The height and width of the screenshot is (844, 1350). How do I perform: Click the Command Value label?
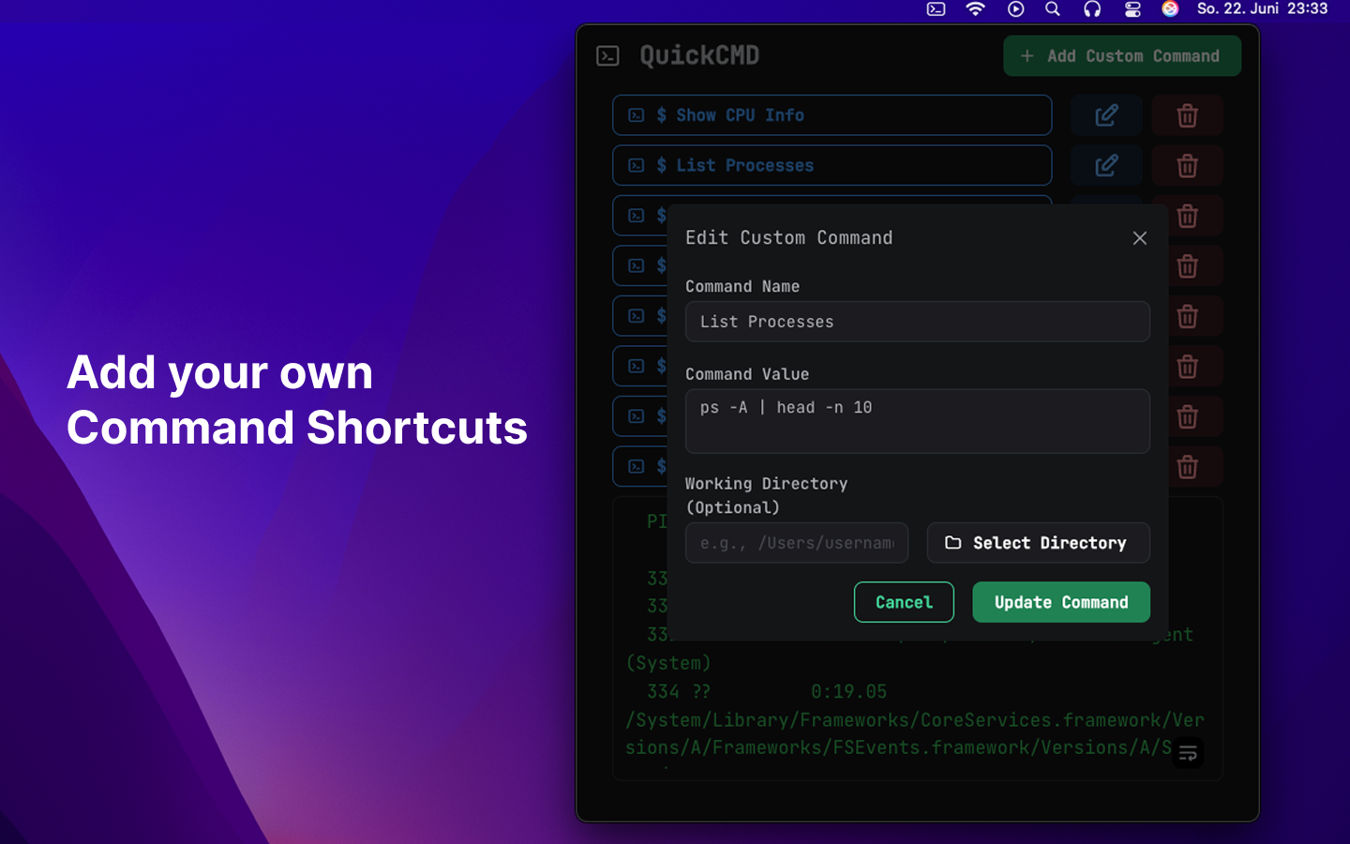[747, 374]
